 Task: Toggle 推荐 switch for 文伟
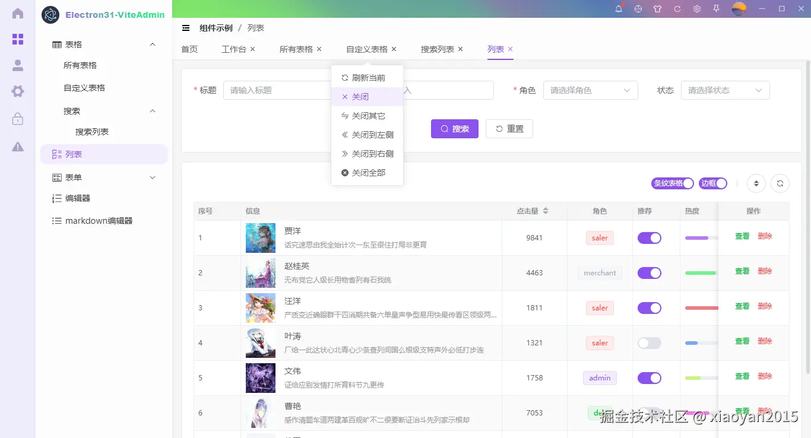650,378
